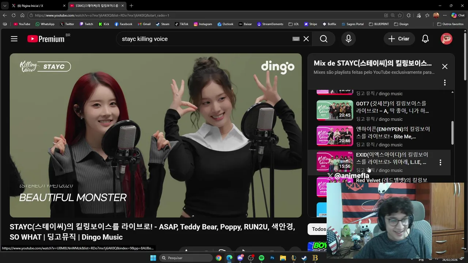Image resolution: width=468 pixels, height=263 pixels.
Task: Open the Steam bookmark in favorites bar
Action: (162, 24)
